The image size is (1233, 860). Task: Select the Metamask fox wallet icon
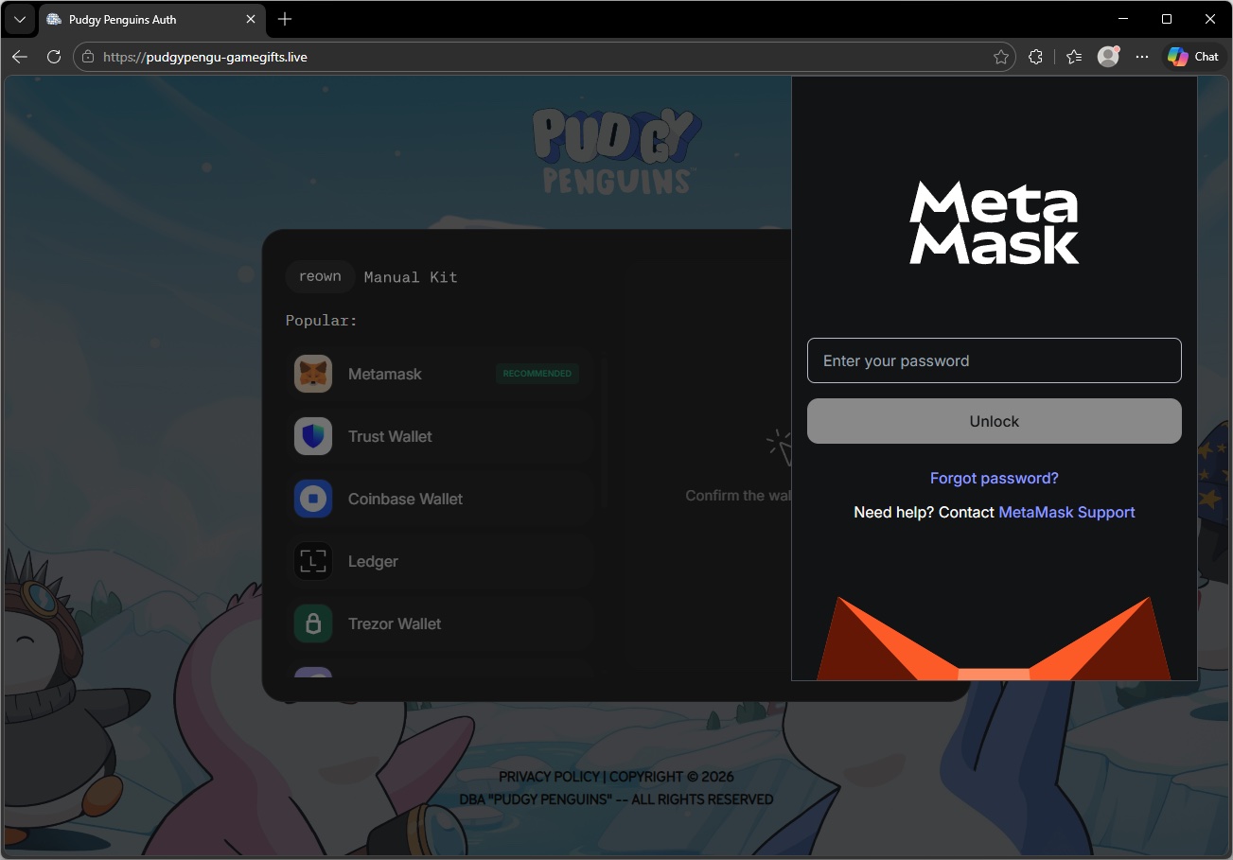click(312, 374)
